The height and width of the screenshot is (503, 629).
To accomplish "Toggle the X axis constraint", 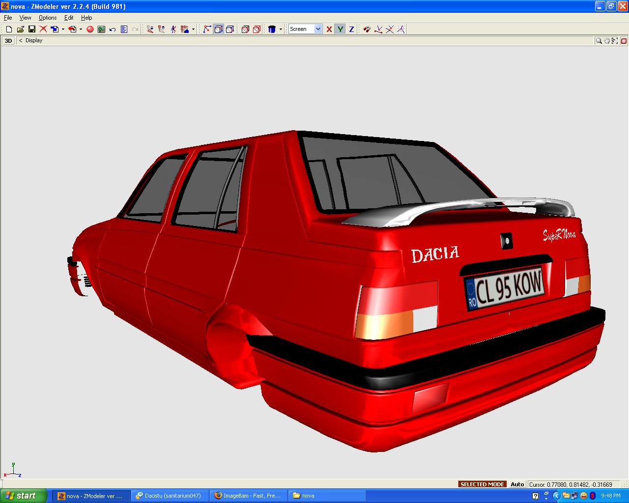I will (329, 29).
